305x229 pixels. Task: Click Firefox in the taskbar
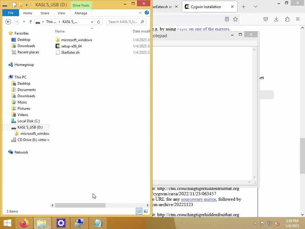coord(24,223)
